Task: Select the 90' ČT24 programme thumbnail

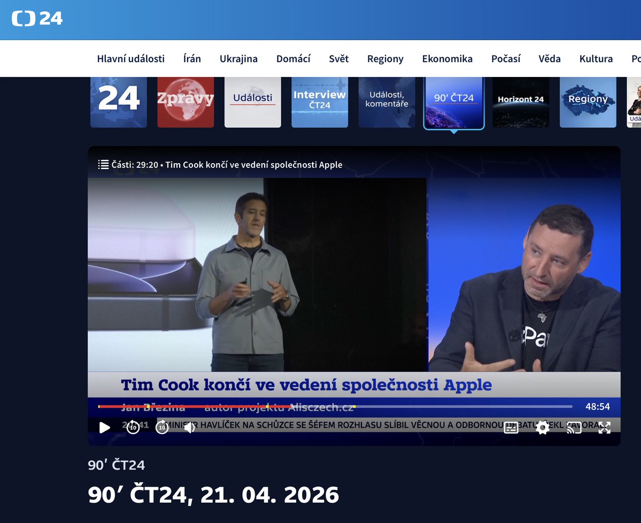Action: [454, 103]
